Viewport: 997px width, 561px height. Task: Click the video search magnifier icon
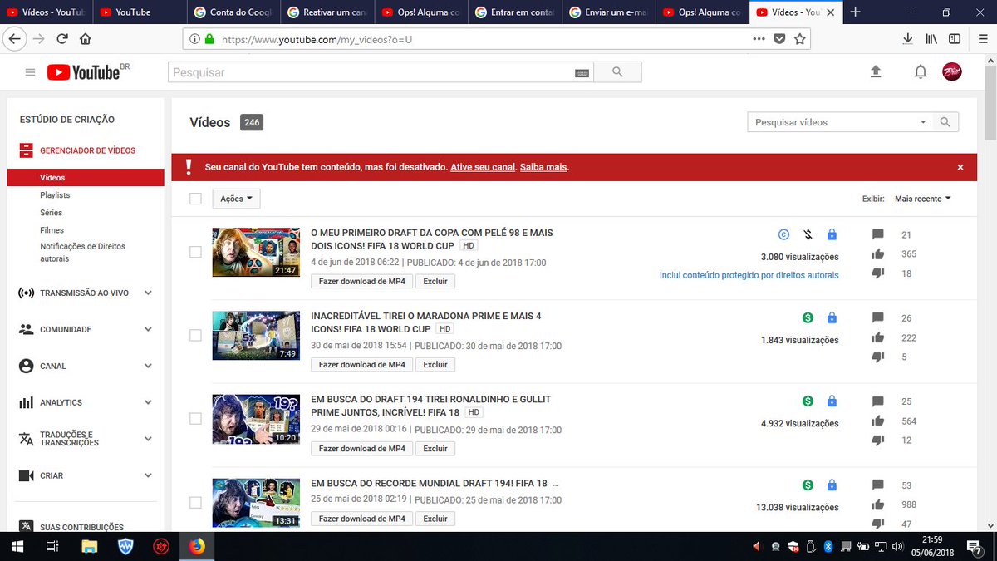coord(945,122)
